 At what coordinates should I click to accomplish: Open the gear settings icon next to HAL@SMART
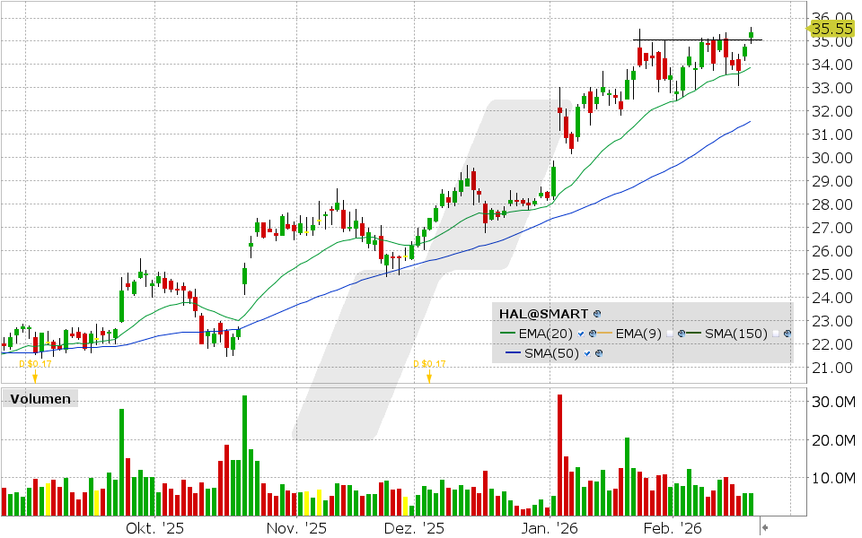click(596, 314)
